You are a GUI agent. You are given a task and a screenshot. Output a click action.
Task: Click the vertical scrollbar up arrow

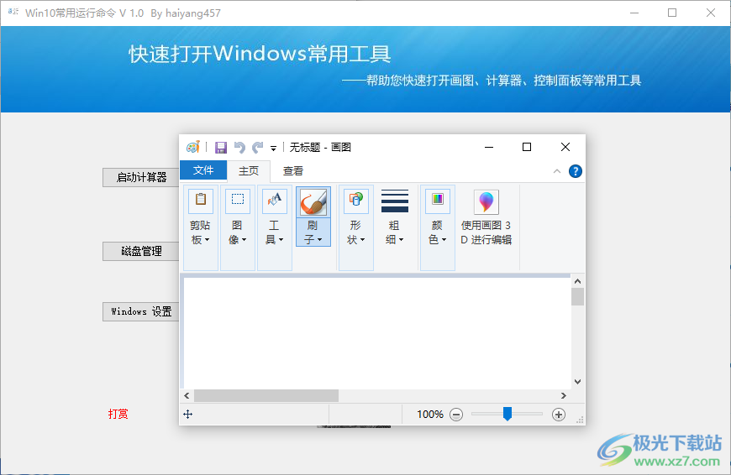tap(577, 281)
